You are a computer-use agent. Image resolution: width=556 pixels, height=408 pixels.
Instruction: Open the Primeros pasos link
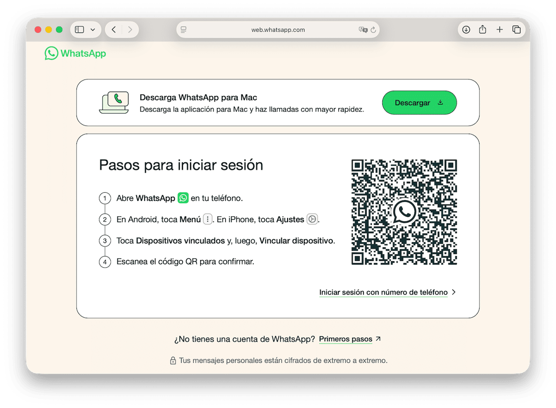pos(346,339)
